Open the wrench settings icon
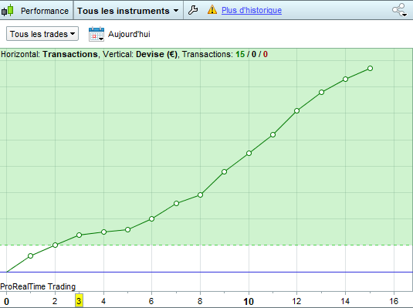 [193, 10]
